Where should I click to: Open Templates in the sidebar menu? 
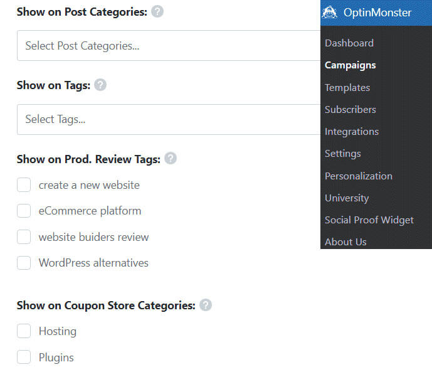347,88
